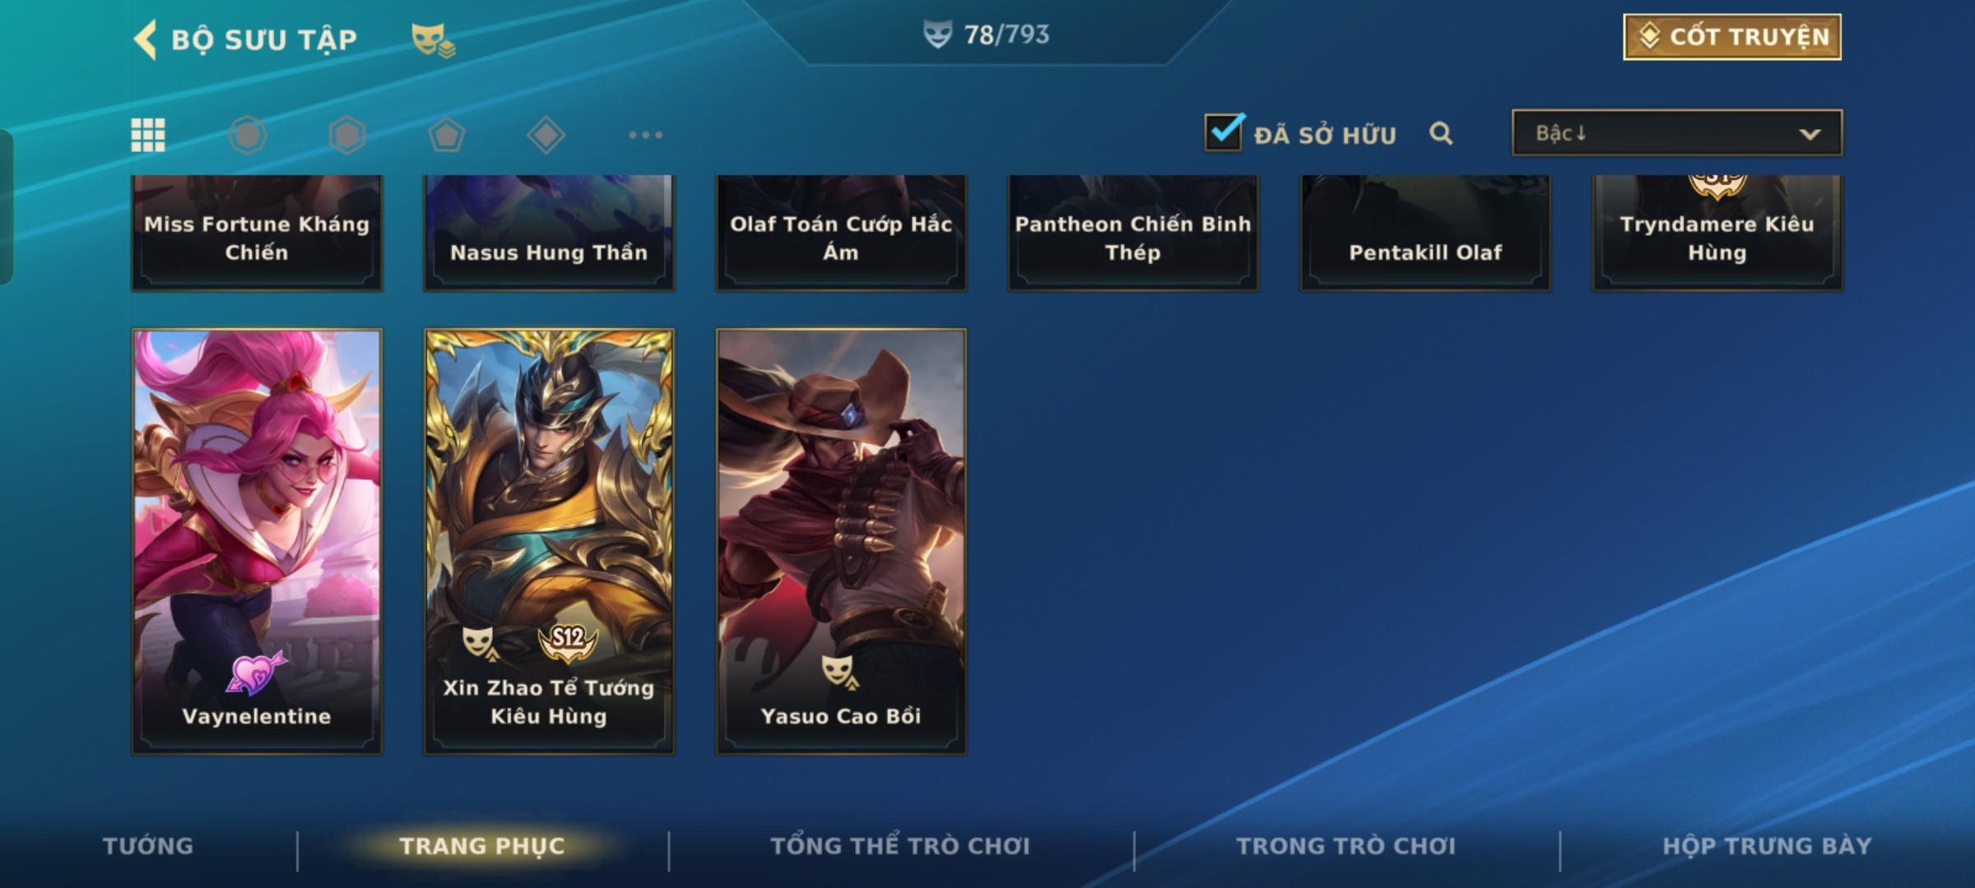Open the Yasuo Cao Bồi skin card

(x=841, y=542)
